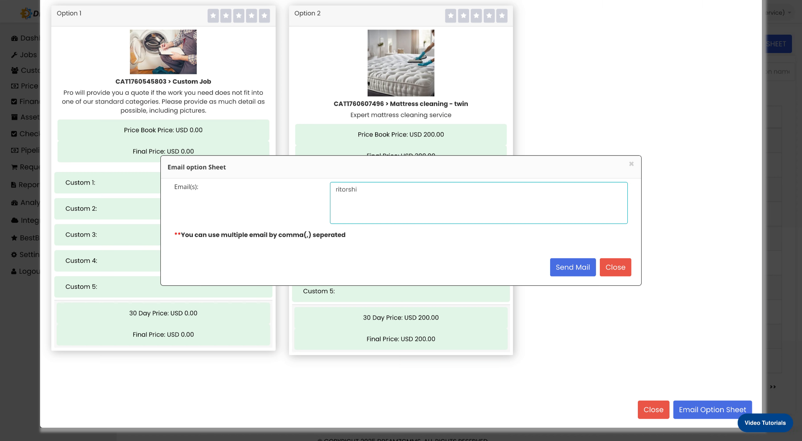Click Custom 3 row in Option 1
Viewport: 802px width, 441px height.
tap(107, 234)
